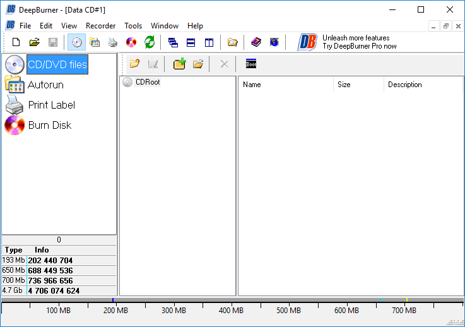Click the Import session folder icon
The width and height of the screenshot is (465, 327).
[134, 64]
